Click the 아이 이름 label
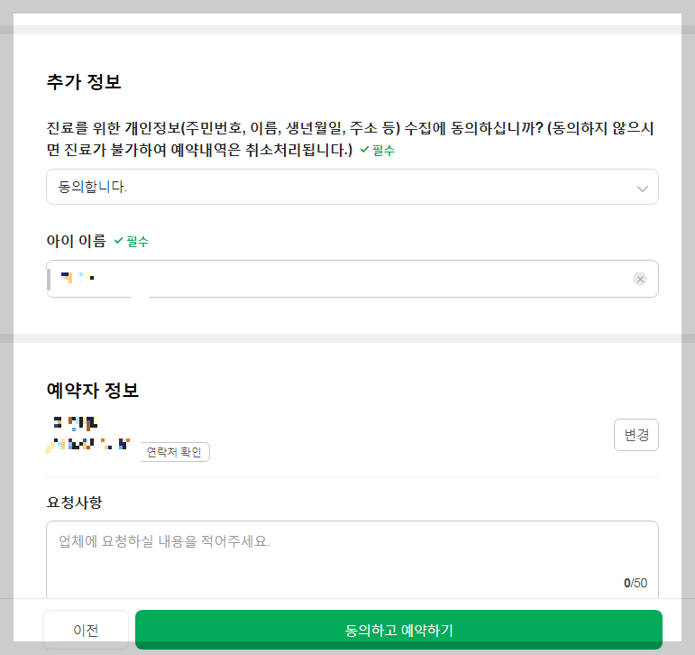Screen dimensions: 695x655 [x=77, y=241]
